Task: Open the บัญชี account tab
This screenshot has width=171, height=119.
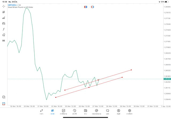Action: click(x=118, y=112)
